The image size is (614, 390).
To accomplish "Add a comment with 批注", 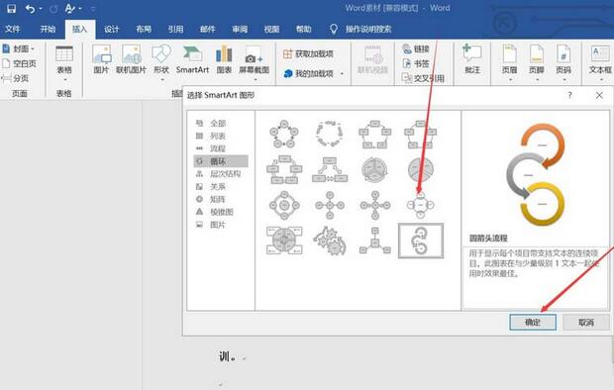I will (472, 59).
